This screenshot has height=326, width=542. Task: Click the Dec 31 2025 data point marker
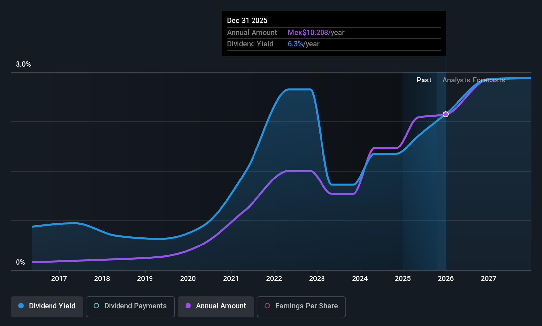pos(446,114)
